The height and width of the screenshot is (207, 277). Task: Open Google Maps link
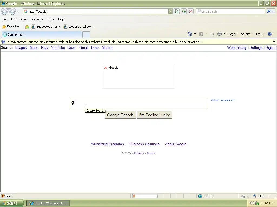pos(34,48)
